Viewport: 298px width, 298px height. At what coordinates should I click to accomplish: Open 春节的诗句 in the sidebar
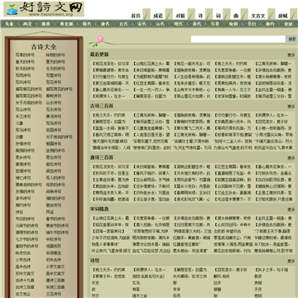(x=55, y=219)
